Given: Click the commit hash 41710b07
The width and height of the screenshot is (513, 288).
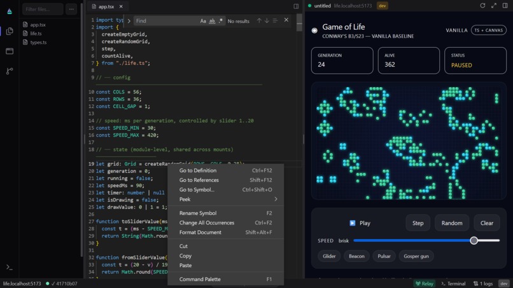Looking at the screenshot, I should click(66, 284).
